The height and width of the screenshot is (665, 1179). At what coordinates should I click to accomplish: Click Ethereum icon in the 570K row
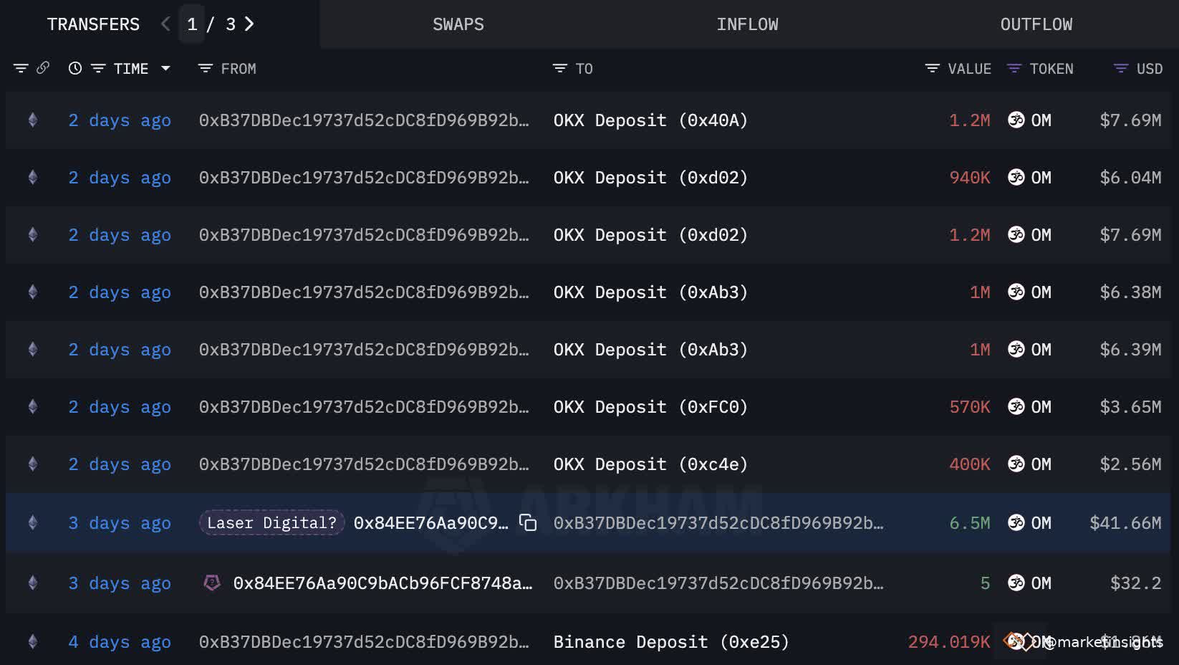tap(33, 407)
